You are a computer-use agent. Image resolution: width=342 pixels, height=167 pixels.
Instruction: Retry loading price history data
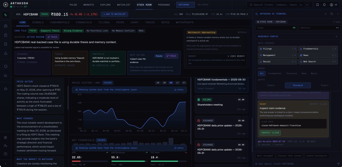click(179, 89)
